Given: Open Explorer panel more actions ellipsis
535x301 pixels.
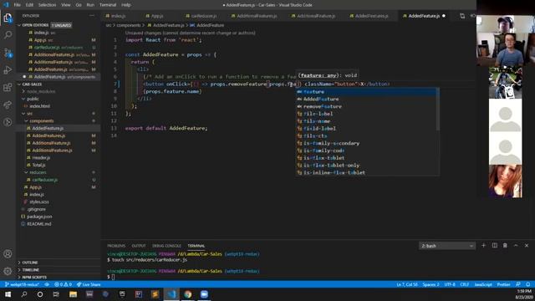Looking at the screenshot, I should coord(92,16).
